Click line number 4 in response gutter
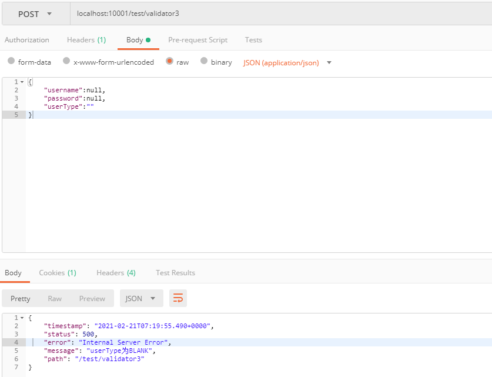Screen dimensions: 492x377 pos(16,342)
